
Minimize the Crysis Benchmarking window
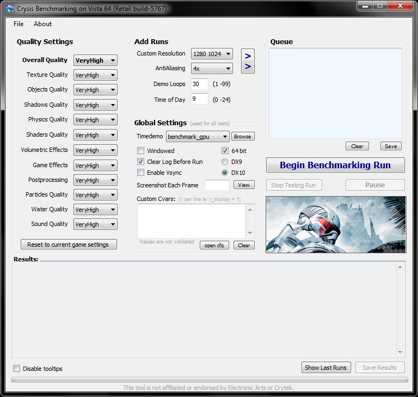coord(365,5)
